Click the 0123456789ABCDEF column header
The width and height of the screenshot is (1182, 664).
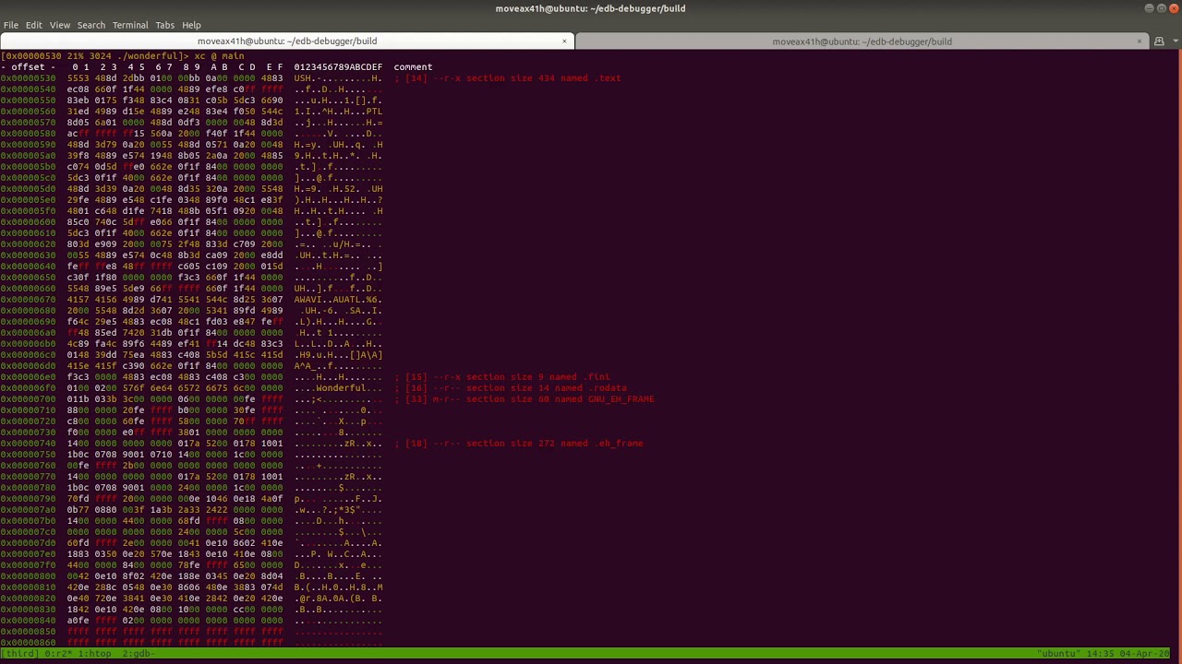[x=338, y=67]
